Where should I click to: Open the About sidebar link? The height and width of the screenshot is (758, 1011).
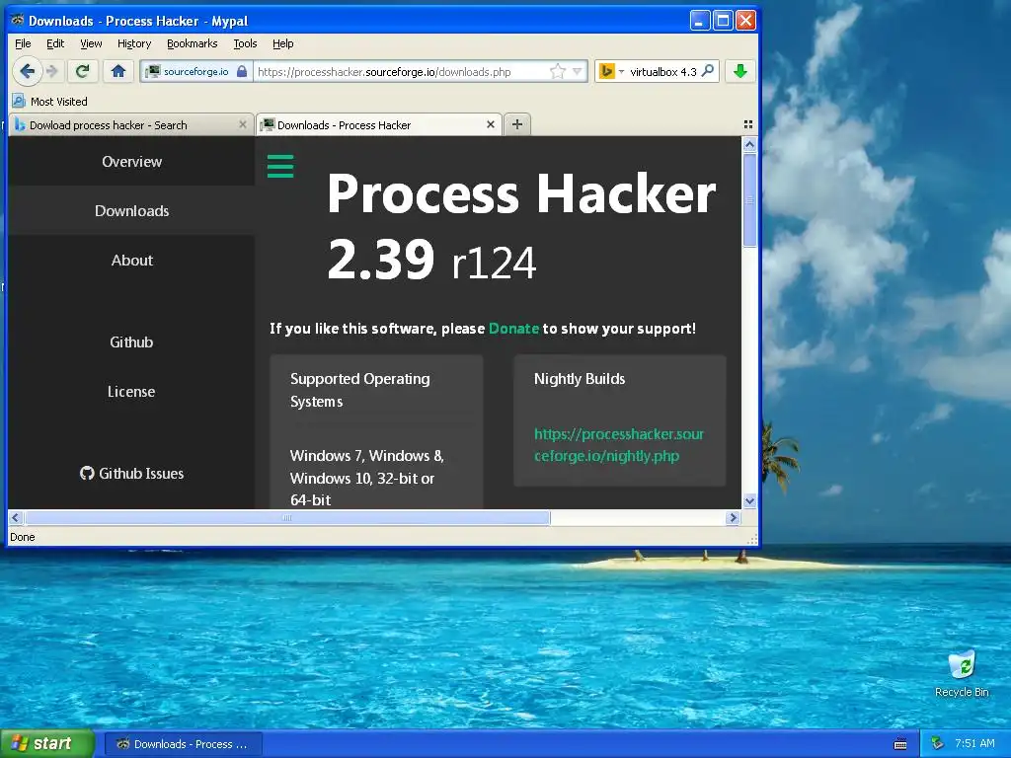131,261
